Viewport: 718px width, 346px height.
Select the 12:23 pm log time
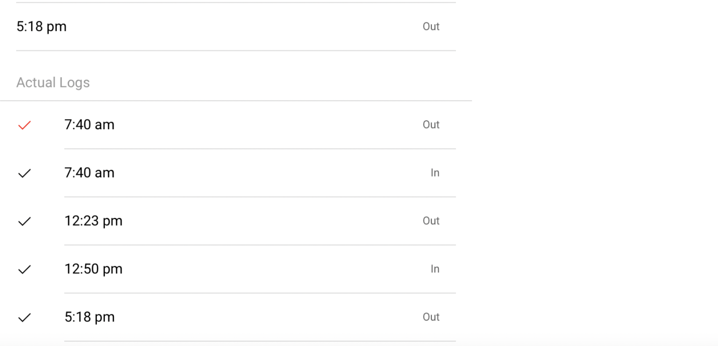click(x=93, y=221)
